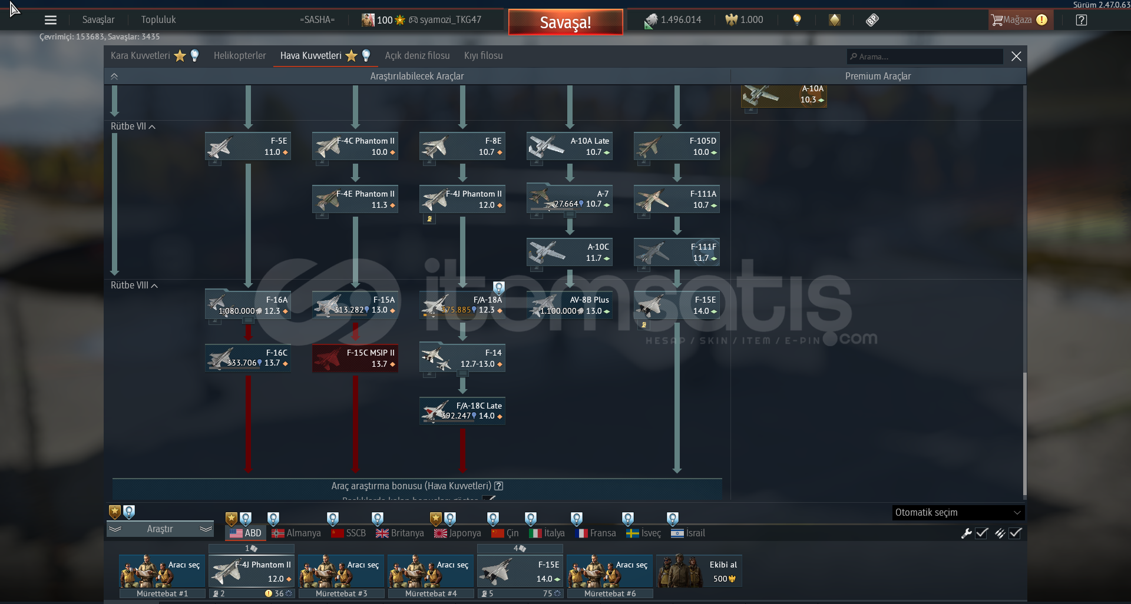
Task: Select the F-4J Phantom II tree card
Action: (x=462, y=200)
